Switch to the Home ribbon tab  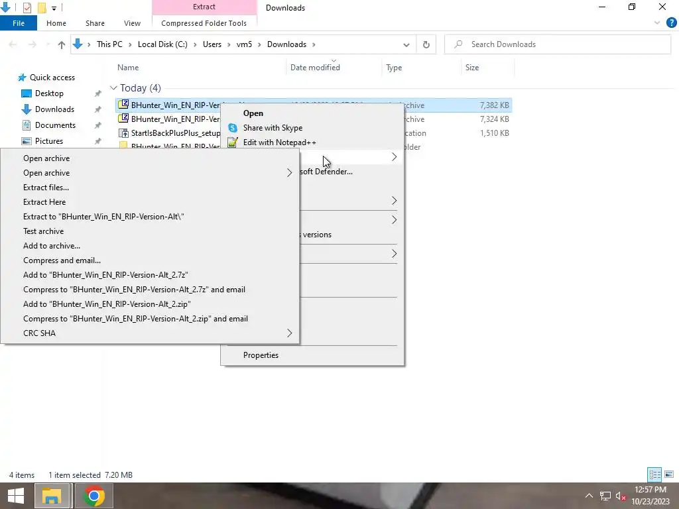tap(56, 23)
